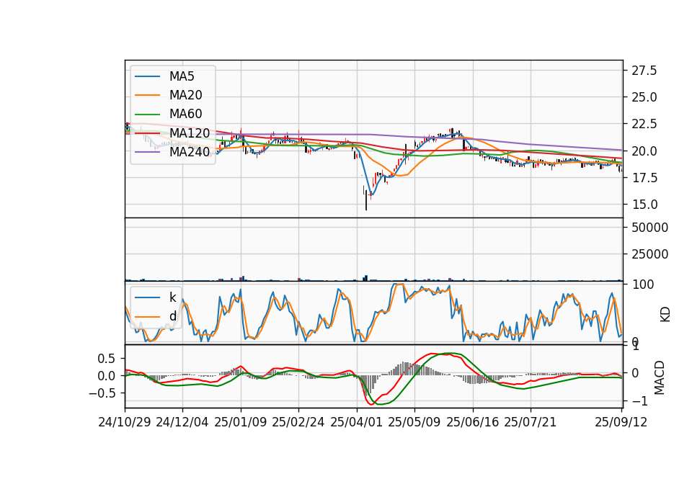Click the 100 tick on KD axis

(x=643, y=285)
